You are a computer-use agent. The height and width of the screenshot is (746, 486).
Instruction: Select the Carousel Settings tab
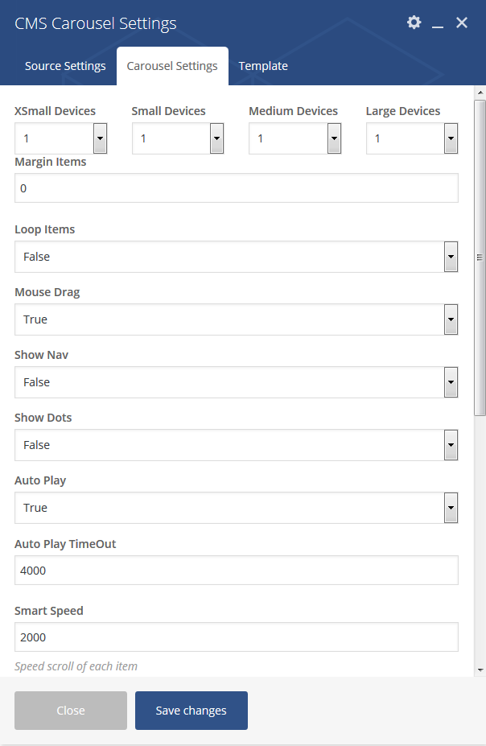[x=172, y=66]
